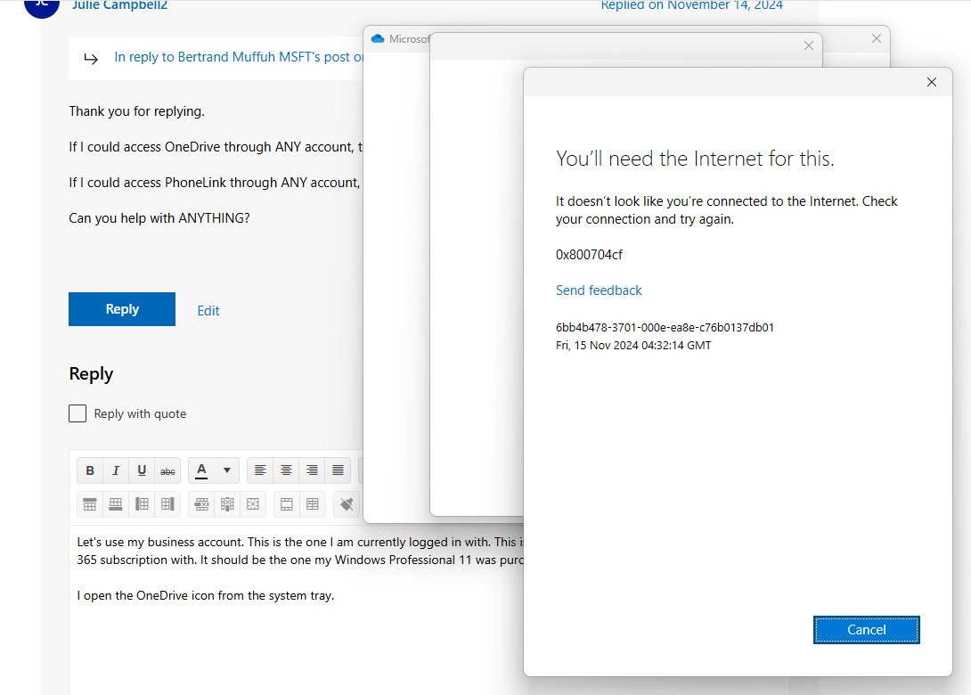
Task: Check the Reply with quote box
Action: click(78, 413)
